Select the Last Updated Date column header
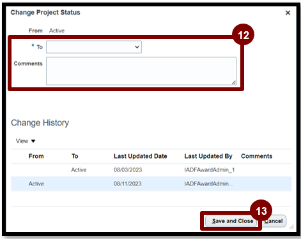The height and width of the screenshot is (239, 301). coord(141,156)
